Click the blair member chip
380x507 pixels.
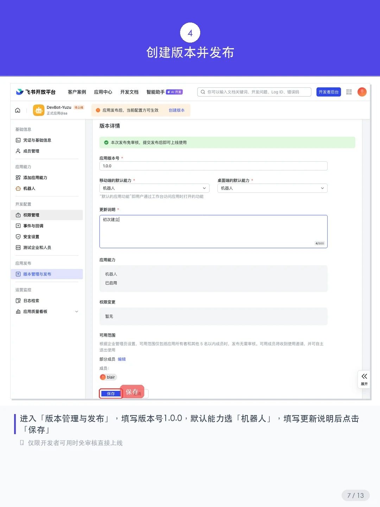(x=108, y=377)
